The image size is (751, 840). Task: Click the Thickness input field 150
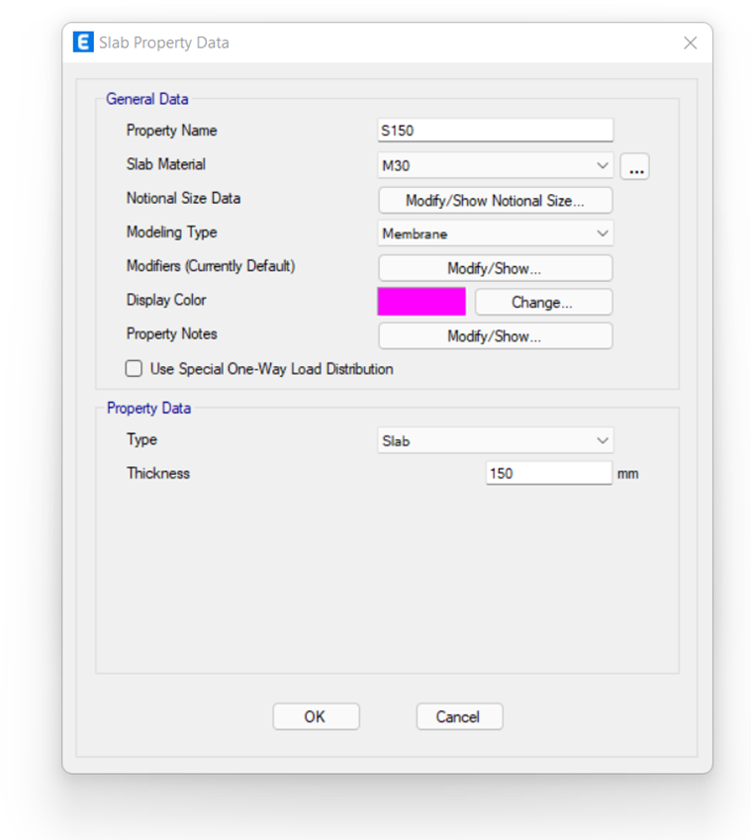pos(548,473)
